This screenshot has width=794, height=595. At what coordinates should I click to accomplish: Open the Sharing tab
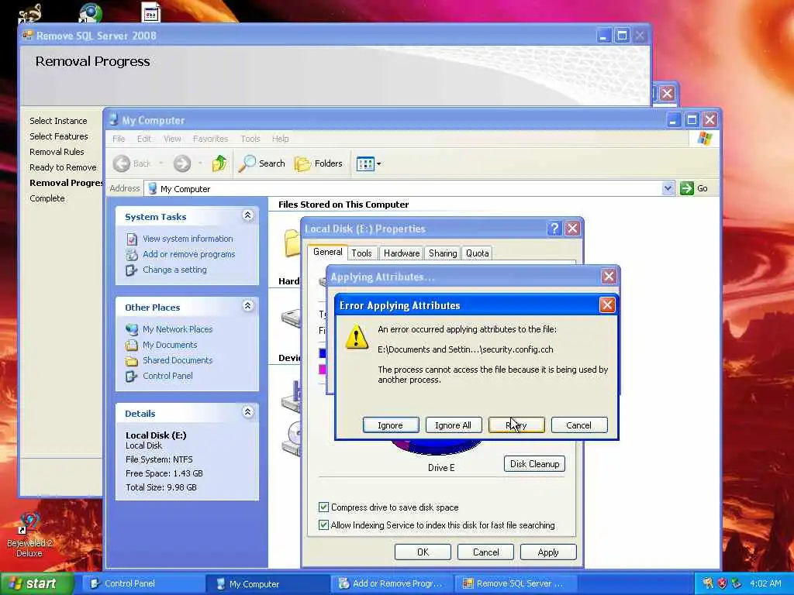click(x=443, y=253)
